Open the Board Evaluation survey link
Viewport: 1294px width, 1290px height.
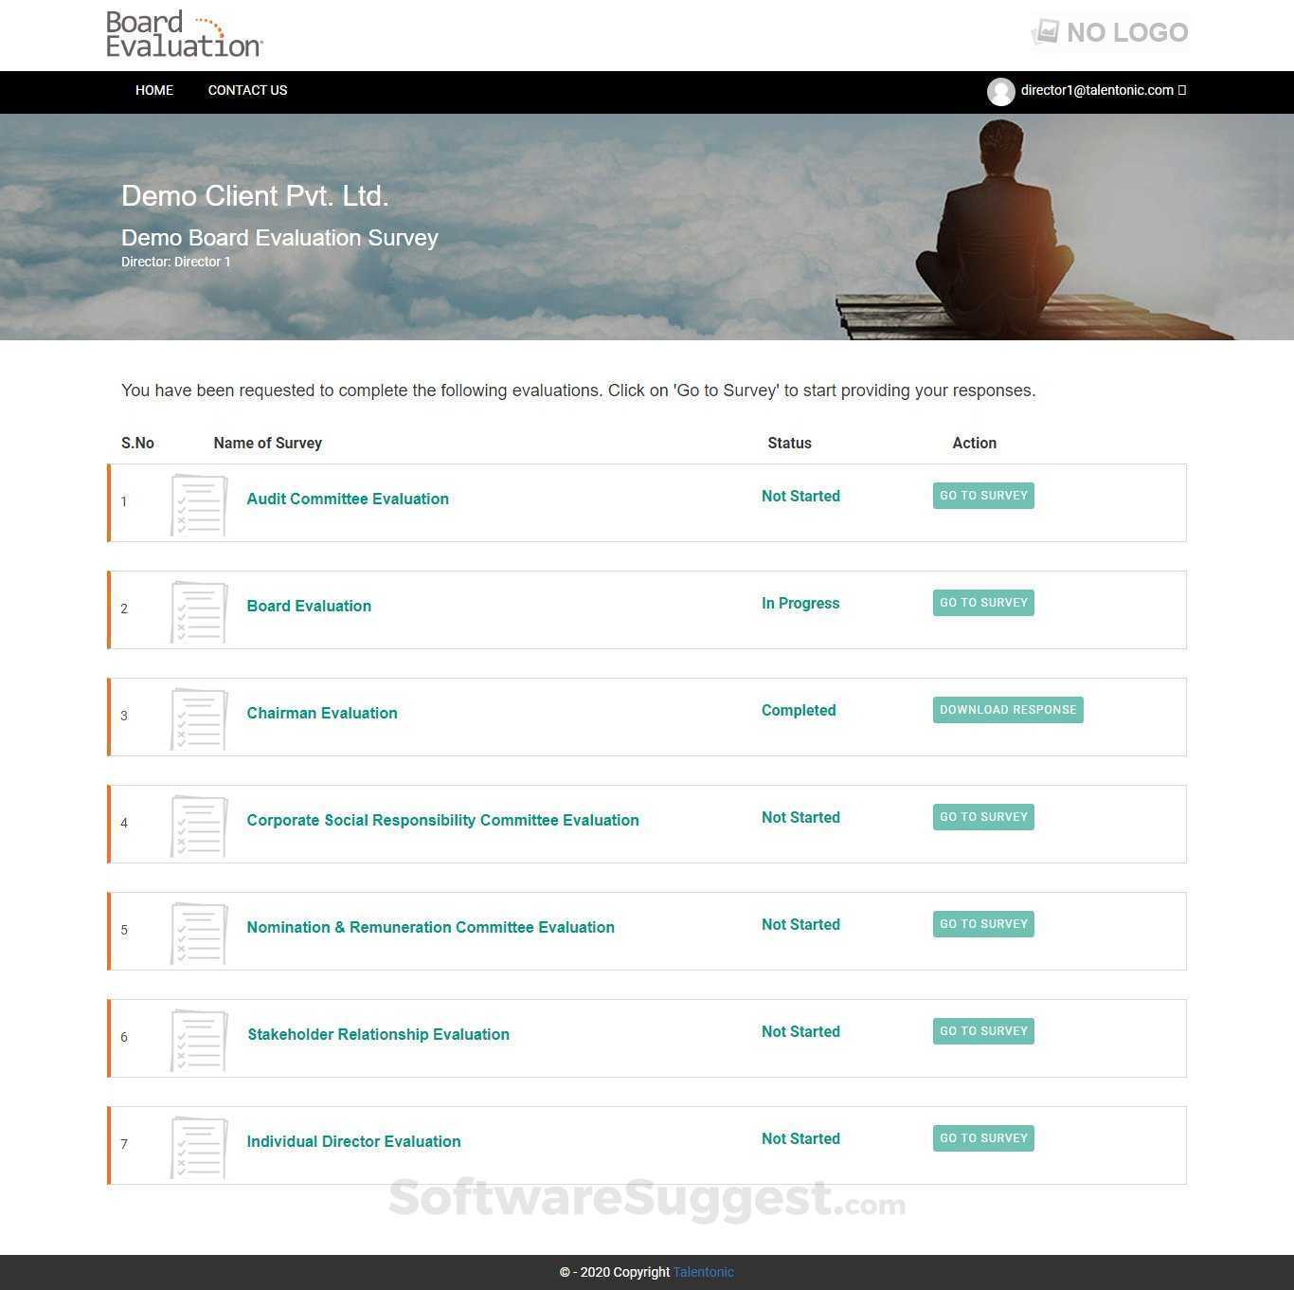tap(309, 606)
